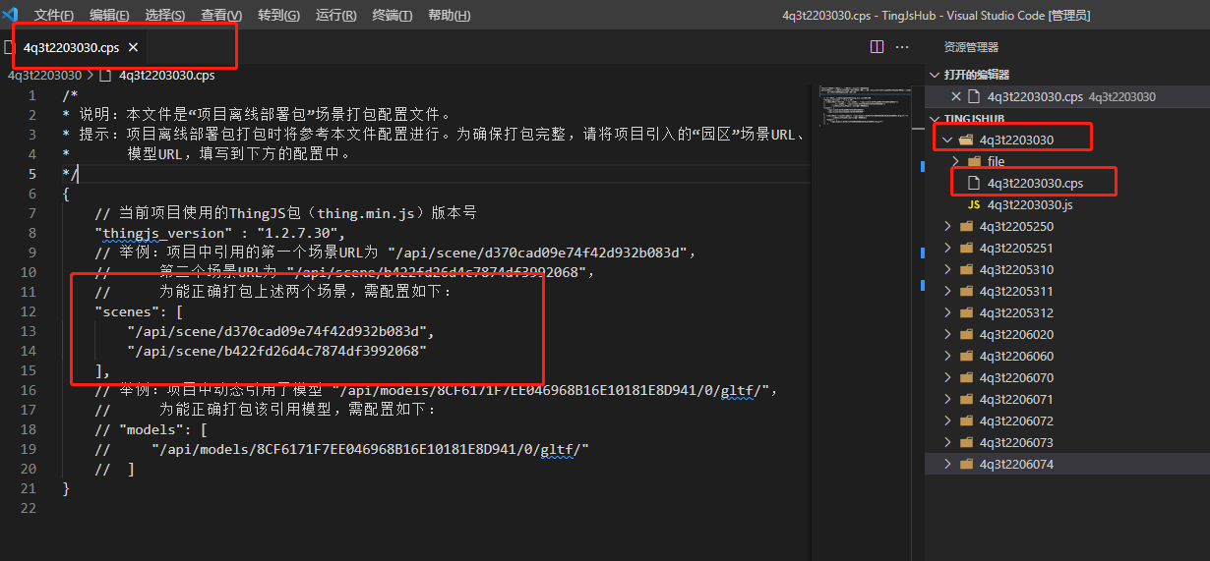This screenshot has height=561, width=1210.
Task: Click breadcrumb file icon before 4q3t2203030.cps
Action: point(106,75)
